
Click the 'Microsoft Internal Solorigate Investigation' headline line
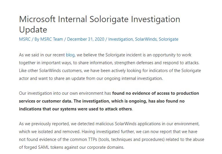pos(99,19)
